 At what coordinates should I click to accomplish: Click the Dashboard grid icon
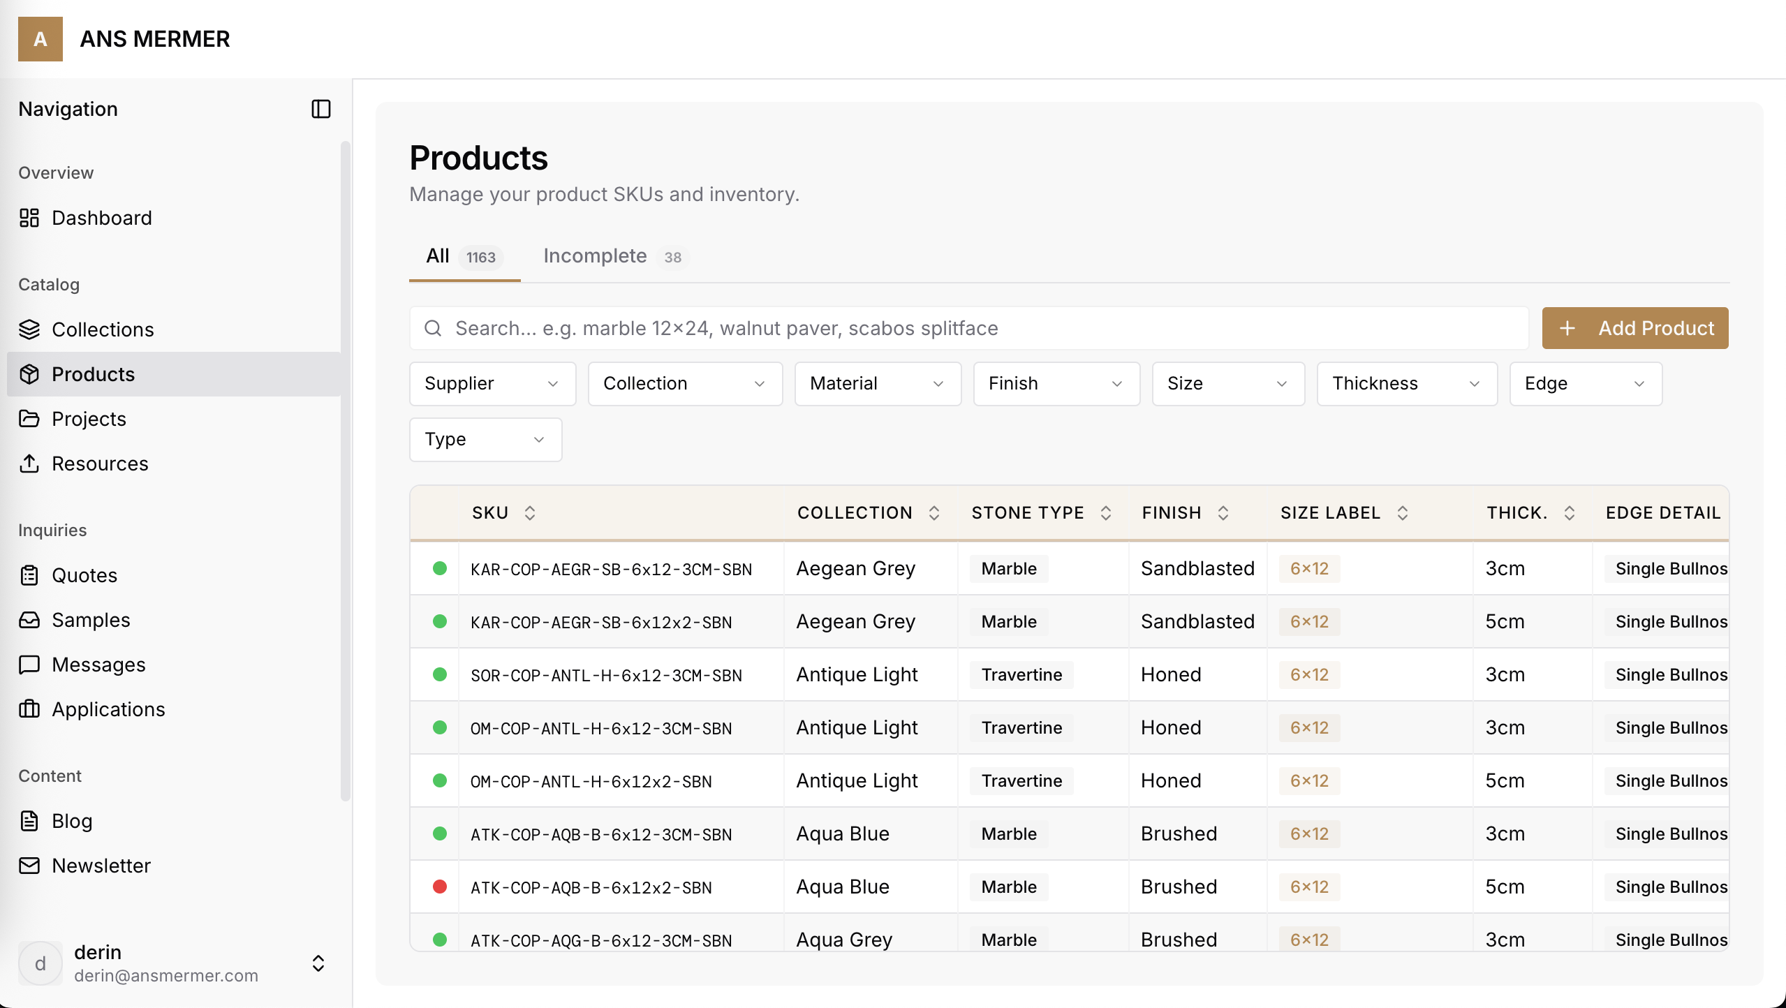29,218
